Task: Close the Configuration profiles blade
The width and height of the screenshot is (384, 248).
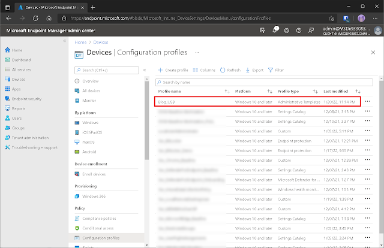Action: (373, 52)
